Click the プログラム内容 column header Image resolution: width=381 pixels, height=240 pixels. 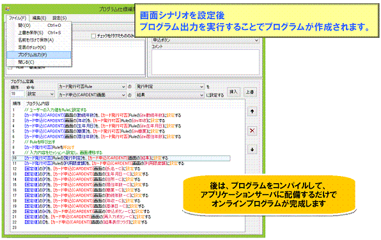coord(38,104)
